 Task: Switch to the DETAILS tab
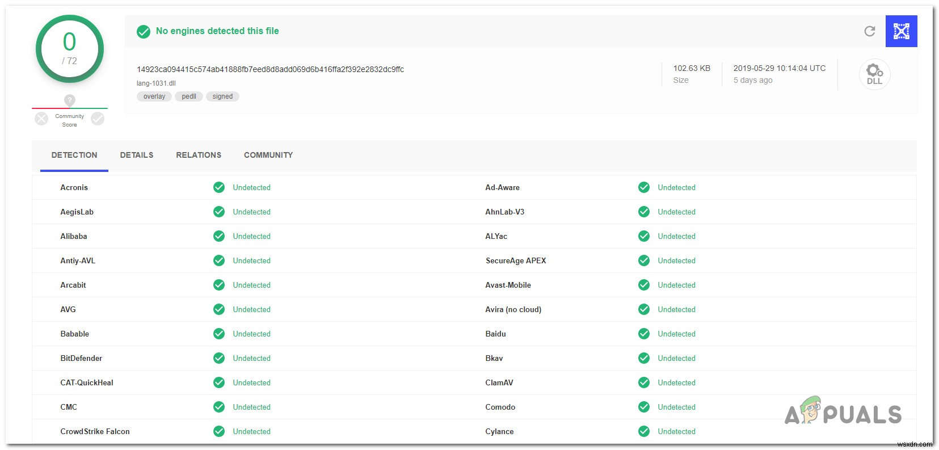point(137,155)
